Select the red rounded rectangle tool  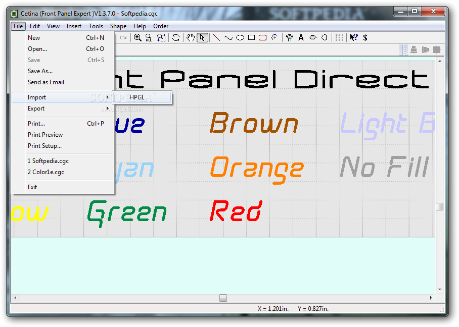click(x=263, y=37)
